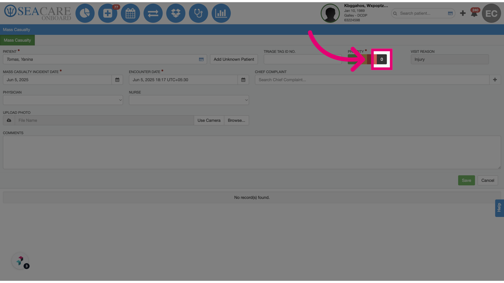Open the stethoscope icon in navigation
Screen dimensions: 504x283
198,13
